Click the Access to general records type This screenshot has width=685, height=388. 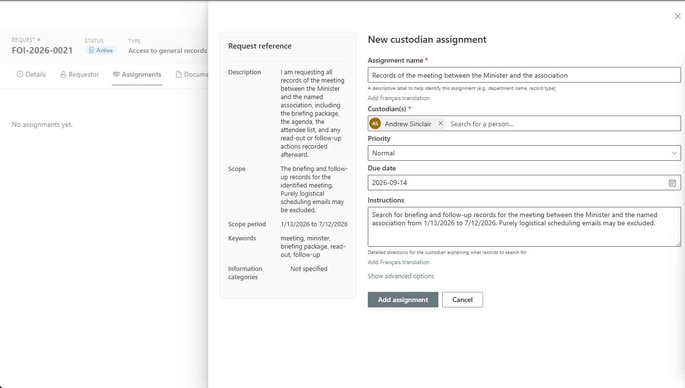(x=168, y=51)
